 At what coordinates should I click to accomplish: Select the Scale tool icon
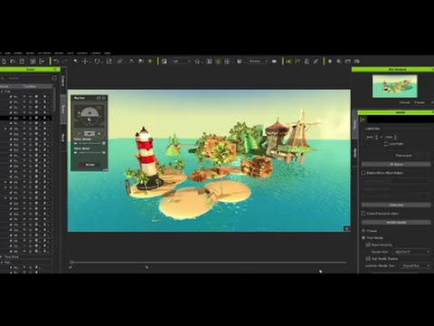coord(109,62)
